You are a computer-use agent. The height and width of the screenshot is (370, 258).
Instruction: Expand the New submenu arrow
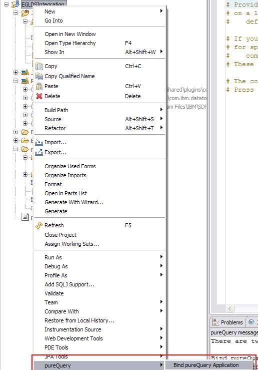pyautogui.click(x=161, y=11)
